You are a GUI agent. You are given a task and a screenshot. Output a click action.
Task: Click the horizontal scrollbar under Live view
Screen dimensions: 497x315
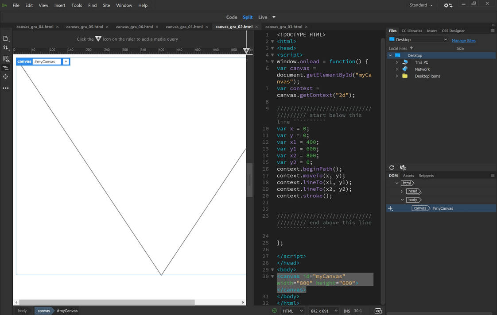[x=107, y=302]
